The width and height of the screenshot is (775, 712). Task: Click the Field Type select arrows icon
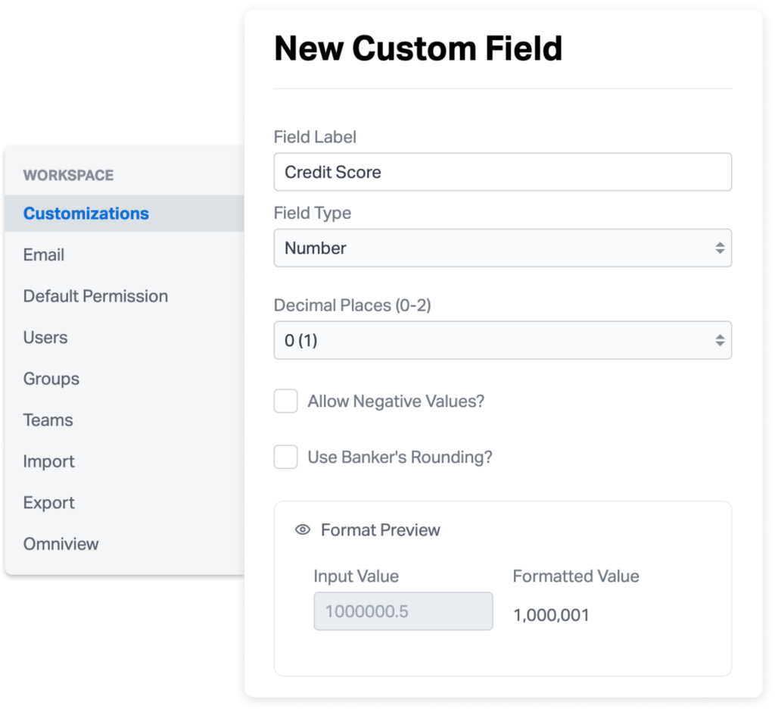pos(720,248)
